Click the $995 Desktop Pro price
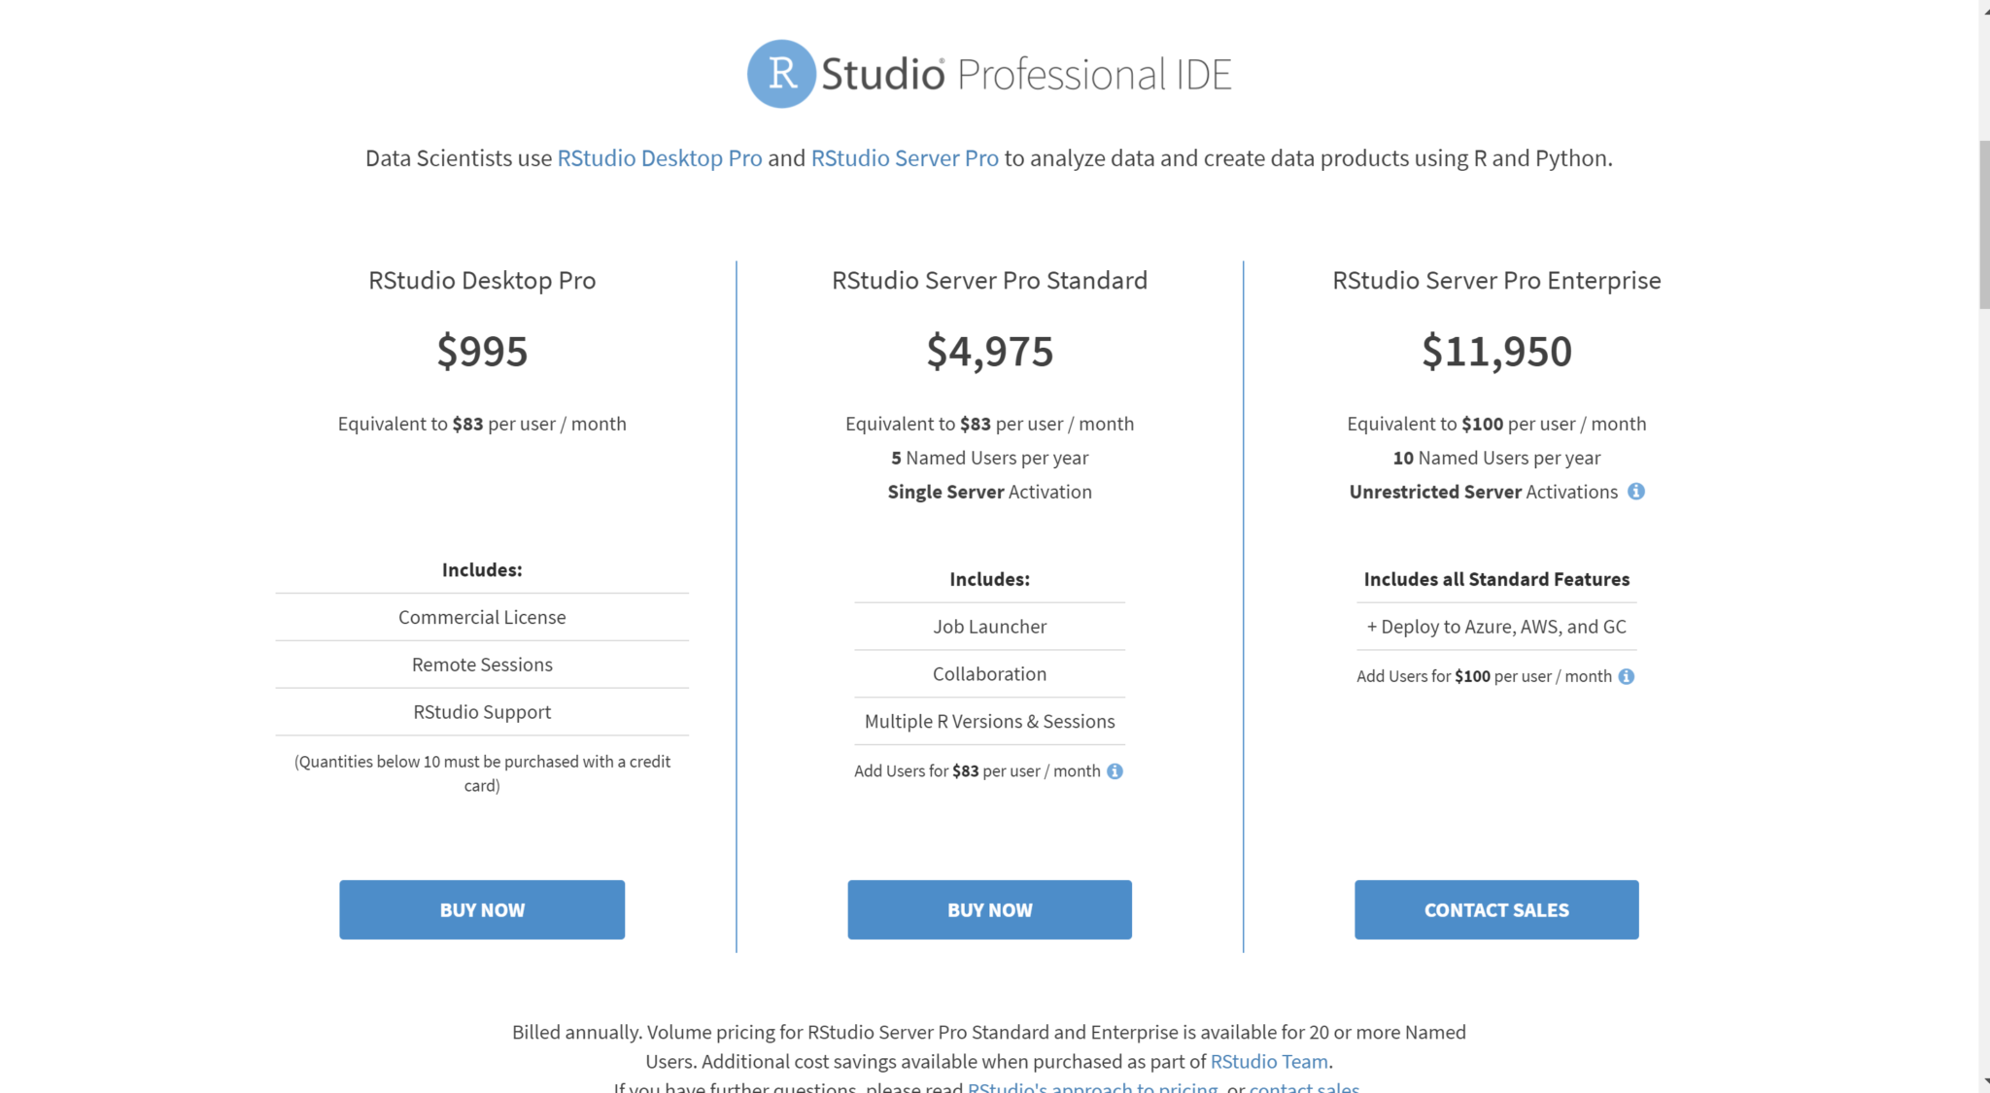 (x=482, y=352)
